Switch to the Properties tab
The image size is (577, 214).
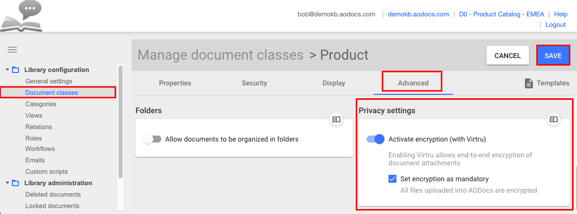(x=175, y=83)
